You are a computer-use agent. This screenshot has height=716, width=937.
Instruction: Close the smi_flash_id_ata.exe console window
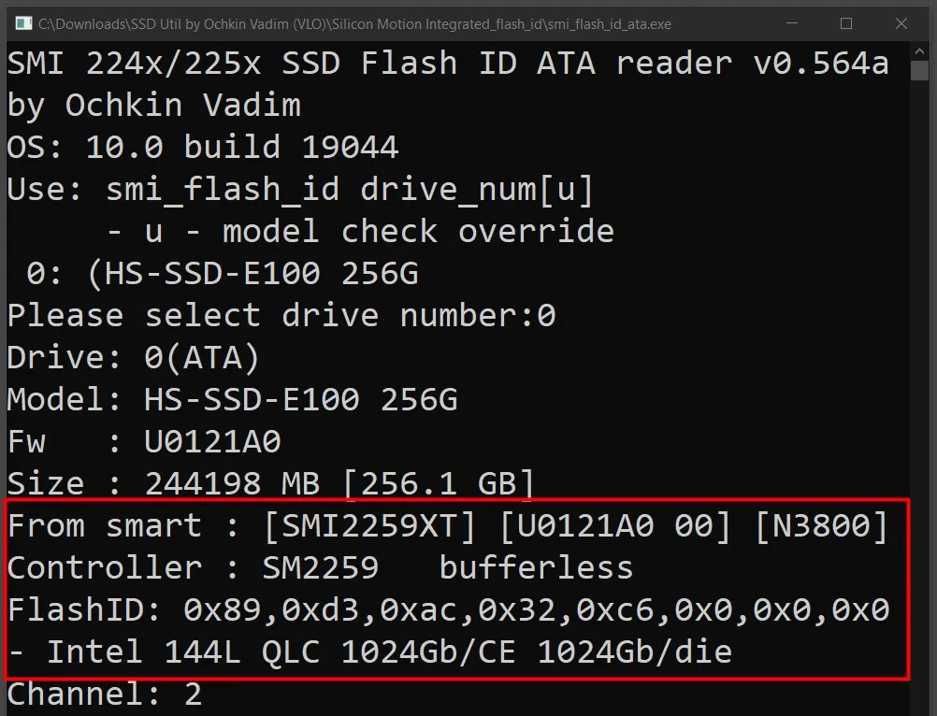tap(901, 22)
